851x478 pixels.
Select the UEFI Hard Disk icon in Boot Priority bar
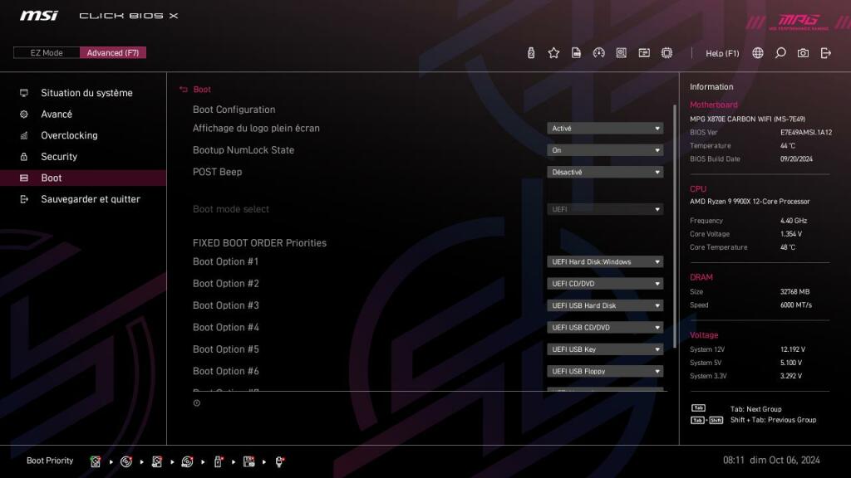pyautogui.click(x=96, y=461)
